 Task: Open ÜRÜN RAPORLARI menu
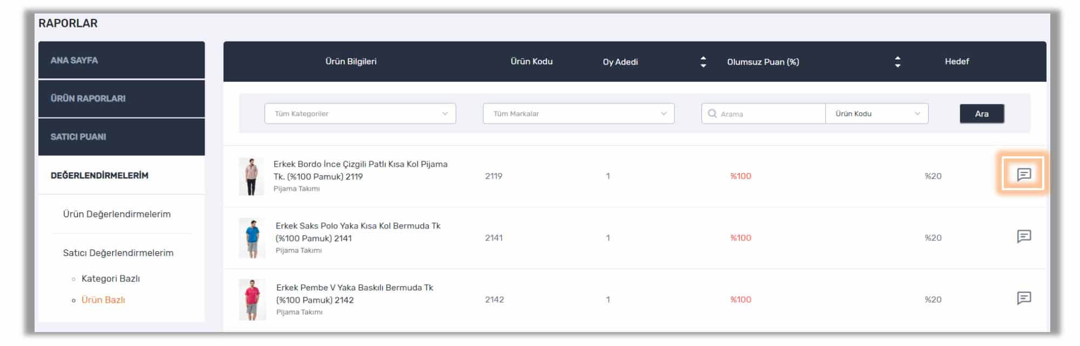coord(122,98)
